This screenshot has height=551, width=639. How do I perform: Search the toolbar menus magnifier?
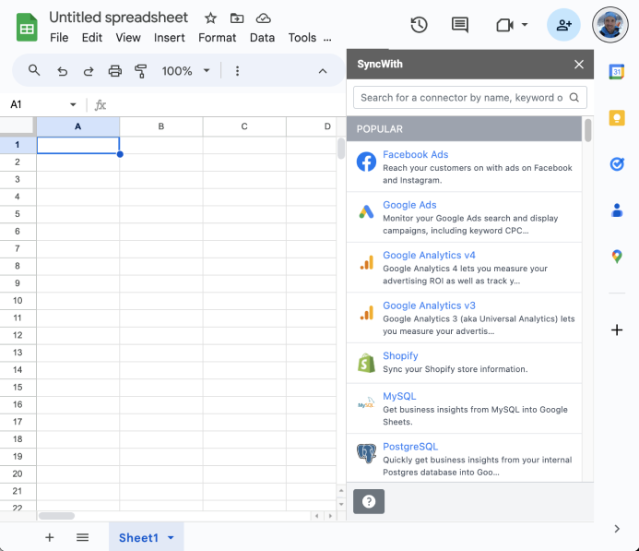34,70
